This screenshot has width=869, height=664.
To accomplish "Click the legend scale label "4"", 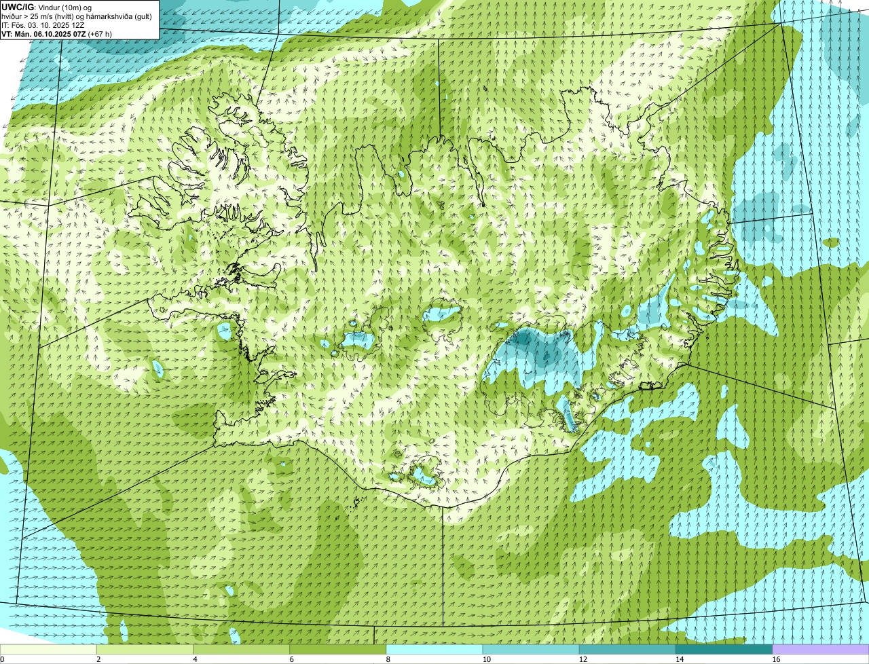I will pos(195,659).
